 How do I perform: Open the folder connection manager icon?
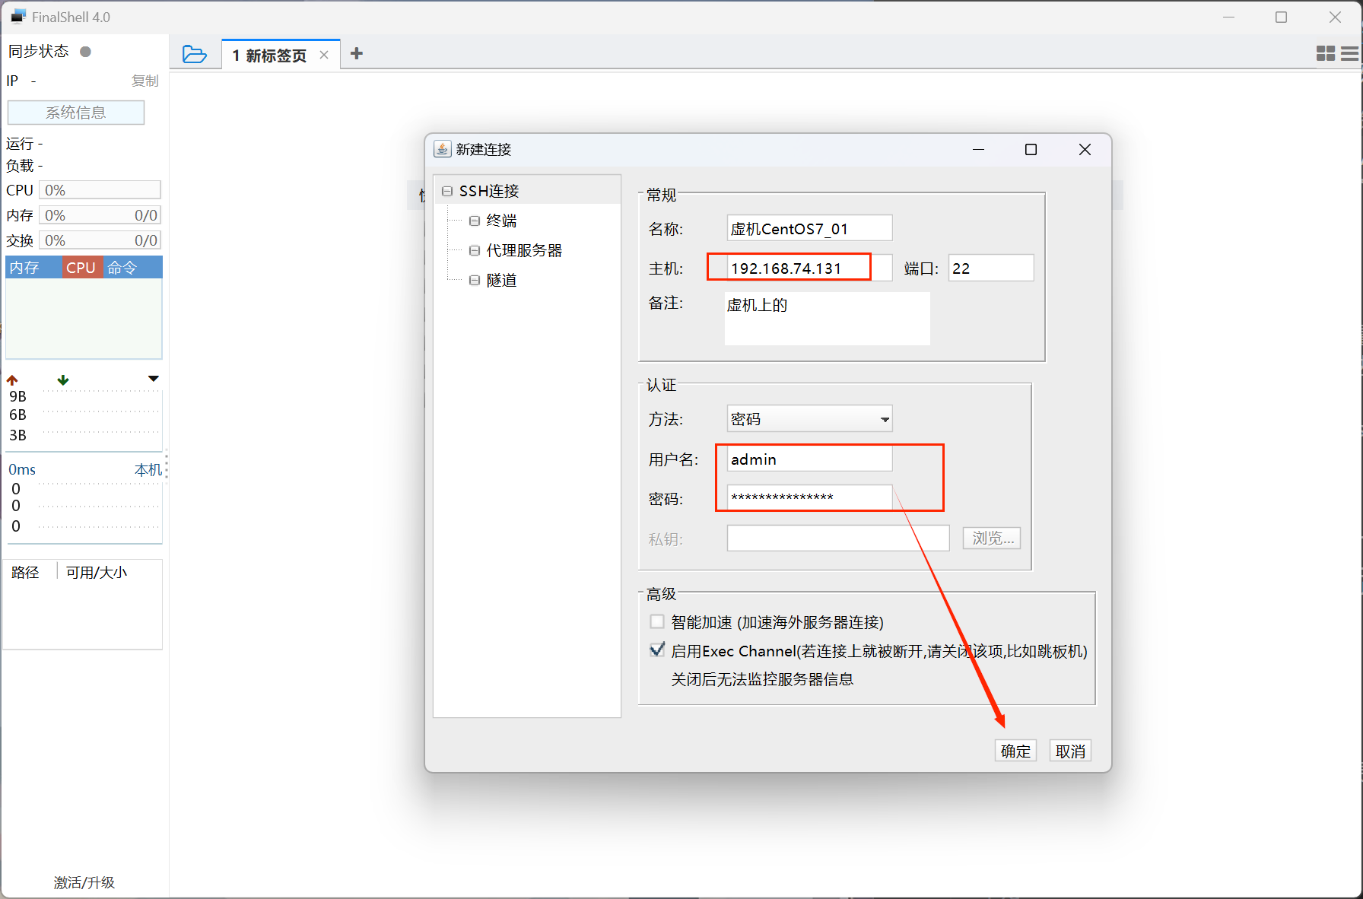click(x=195, y=54)
